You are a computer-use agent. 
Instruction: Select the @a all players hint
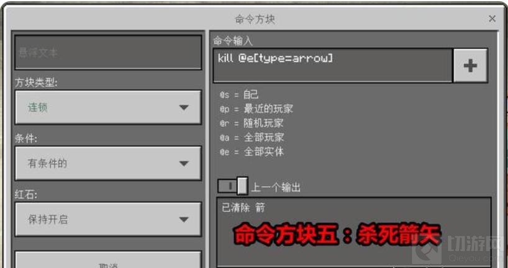click(x=252, y=137)
